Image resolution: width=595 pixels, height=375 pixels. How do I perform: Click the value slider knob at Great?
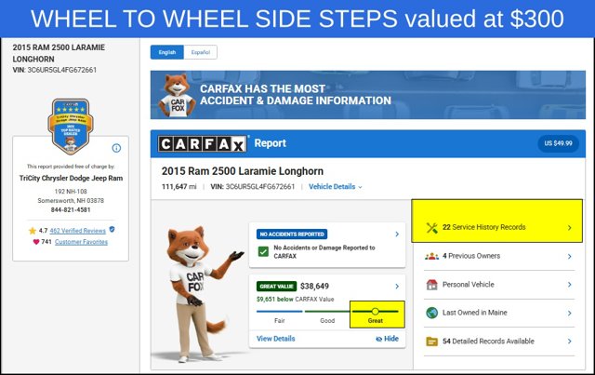375,312
